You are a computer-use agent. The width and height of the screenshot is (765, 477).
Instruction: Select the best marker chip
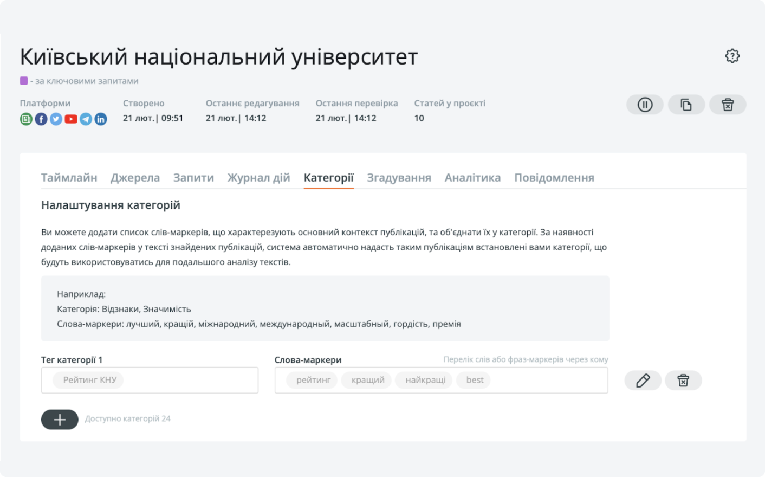click(x=474, y=380)
